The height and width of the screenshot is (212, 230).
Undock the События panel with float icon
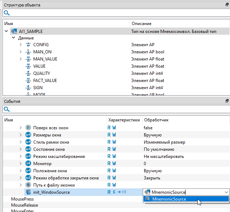tap(227, 101)
